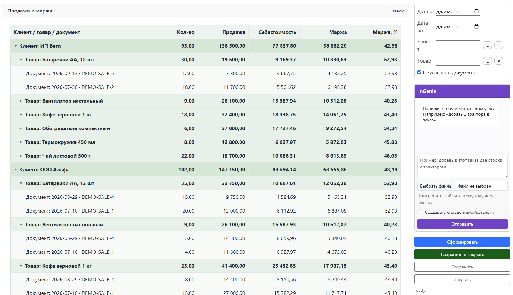The height and width of the screenshot is (295, 513).
Task: Expand 'Товар: Кофе зерновой 1 кг' under ИП Бета
Action: tap(21, 115)
